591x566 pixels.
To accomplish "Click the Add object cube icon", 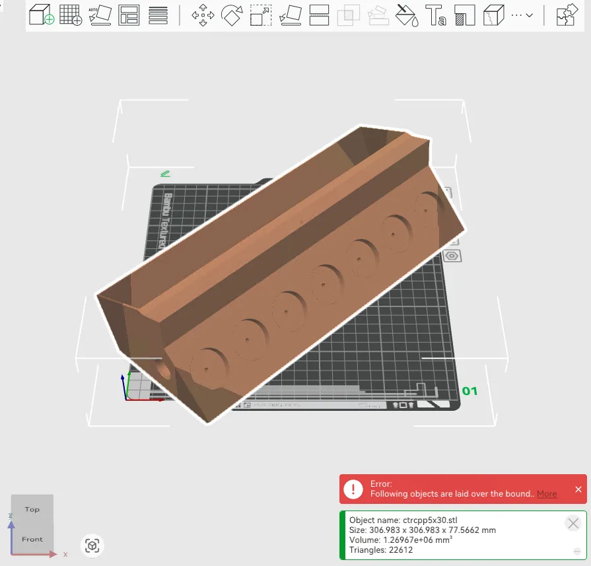I will (42, 15).
